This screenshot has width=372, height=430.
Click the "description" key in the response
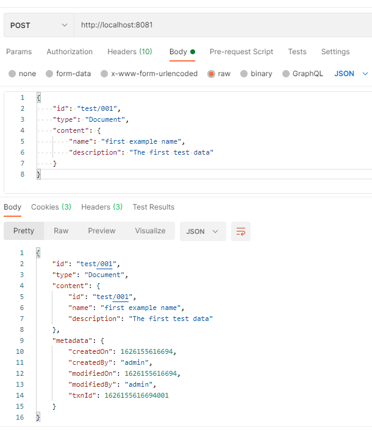95,319
